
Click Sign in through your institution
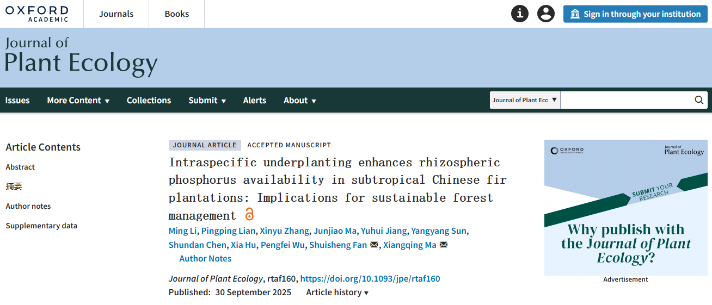tap(635, 14)
